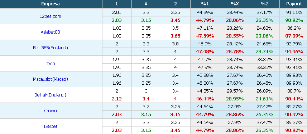Sort by the %X column header
The width and height of the screenshot is (307, 134).
(235, 4)
